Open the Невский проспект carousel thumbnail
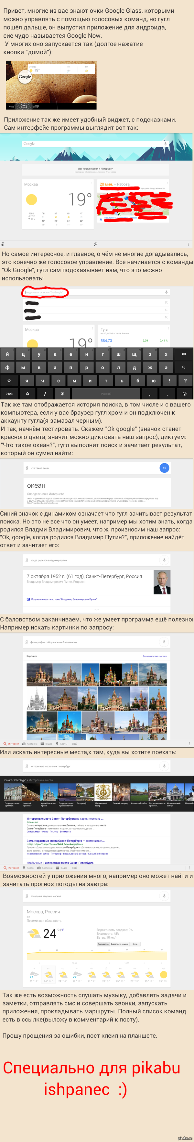 (x=30, y=792)
